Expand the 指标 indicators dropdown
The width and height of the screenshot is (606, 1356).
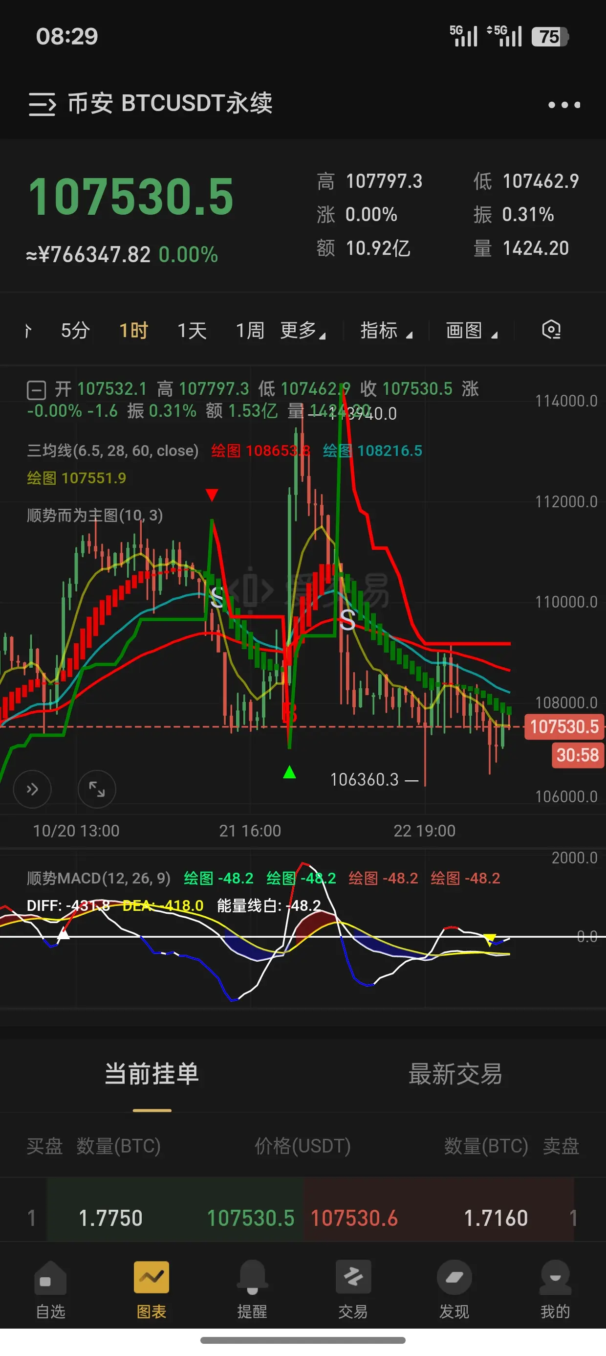click(387, 331)
